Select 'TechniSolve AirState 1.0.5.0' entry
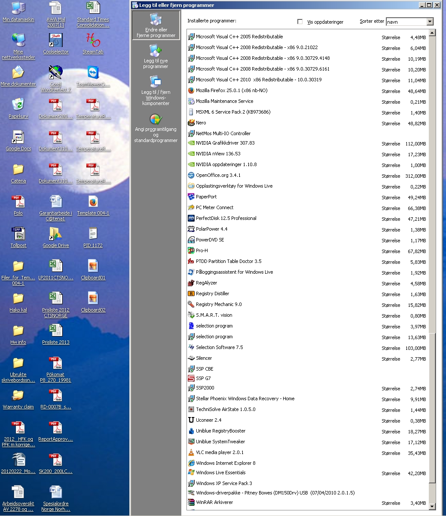This screenshot has width=446, height=516. point(308,409)
